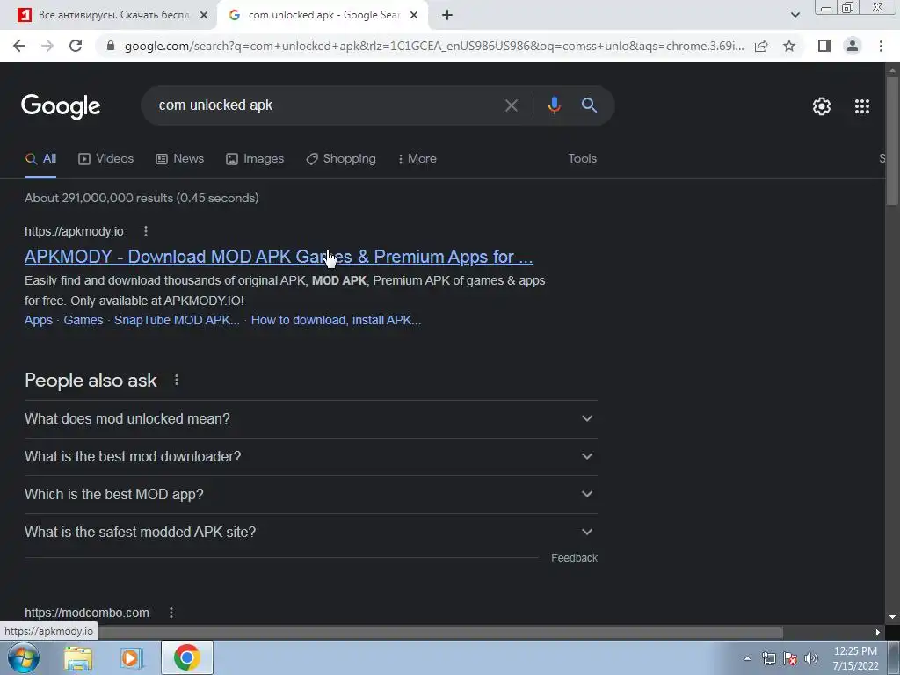Open Windows Media Player from taskbar
This screenshot has width=900, height=675.
(x=132, y=657)
